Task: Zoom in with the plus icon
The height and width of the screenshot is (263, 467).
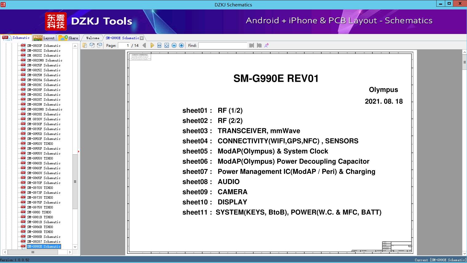Action: point(181,45)
